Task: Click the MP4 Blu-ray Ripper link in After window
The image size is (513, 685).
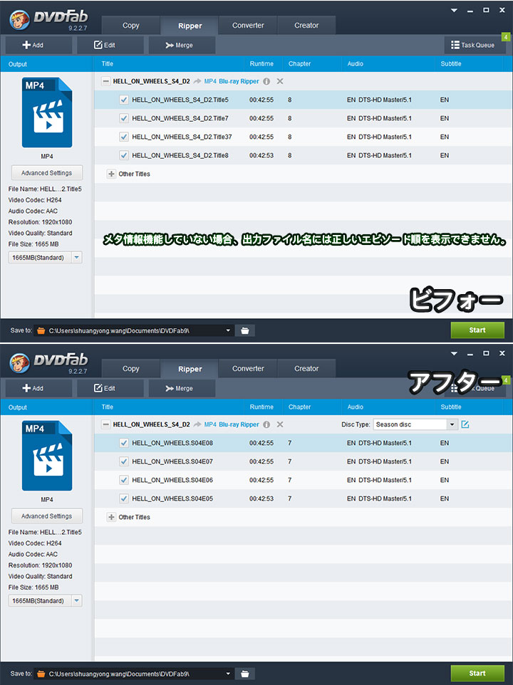Action: point(232,424)
